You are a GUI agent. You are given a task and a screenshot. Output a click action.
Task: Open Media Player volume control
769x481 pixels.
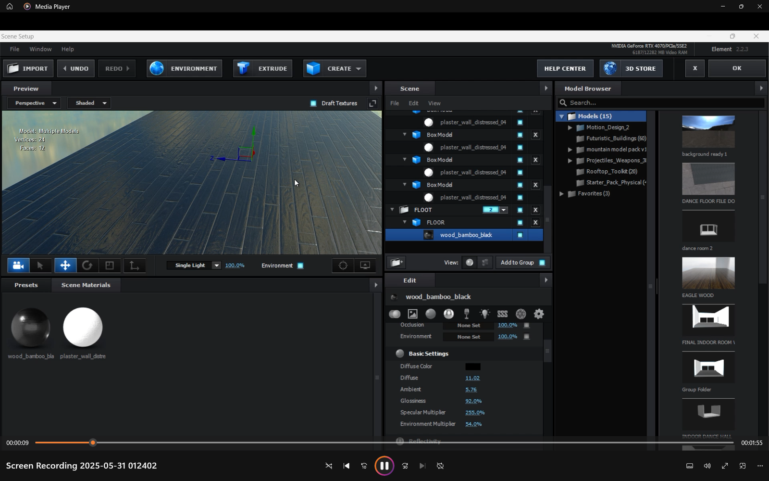[x=707, y=466]
